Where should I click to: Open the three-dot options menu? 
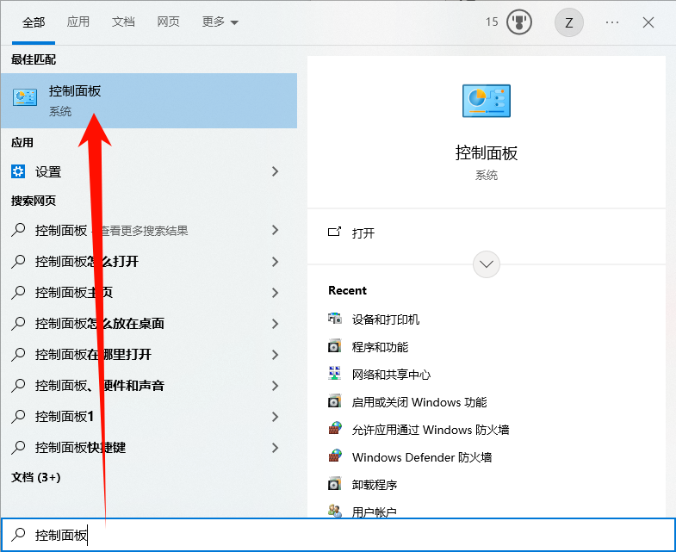click(612, 22)
